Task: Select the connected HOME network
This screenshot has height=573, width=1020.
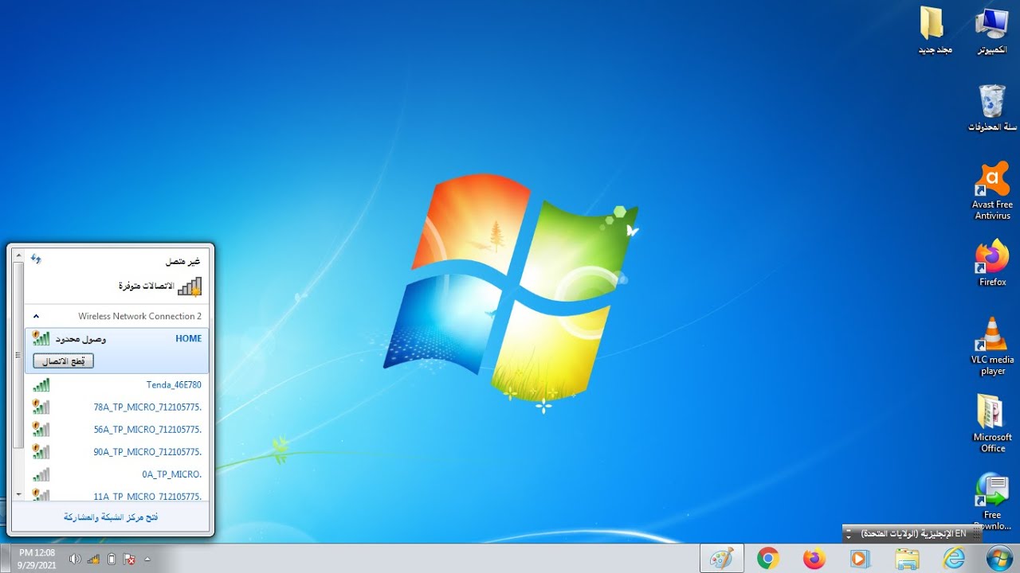Action: (x=117, y=350)
